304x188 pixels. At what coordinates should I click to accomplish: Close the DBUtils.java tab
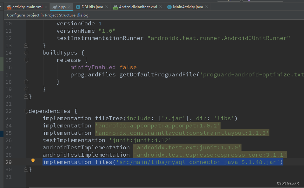[x=107, y=7]
